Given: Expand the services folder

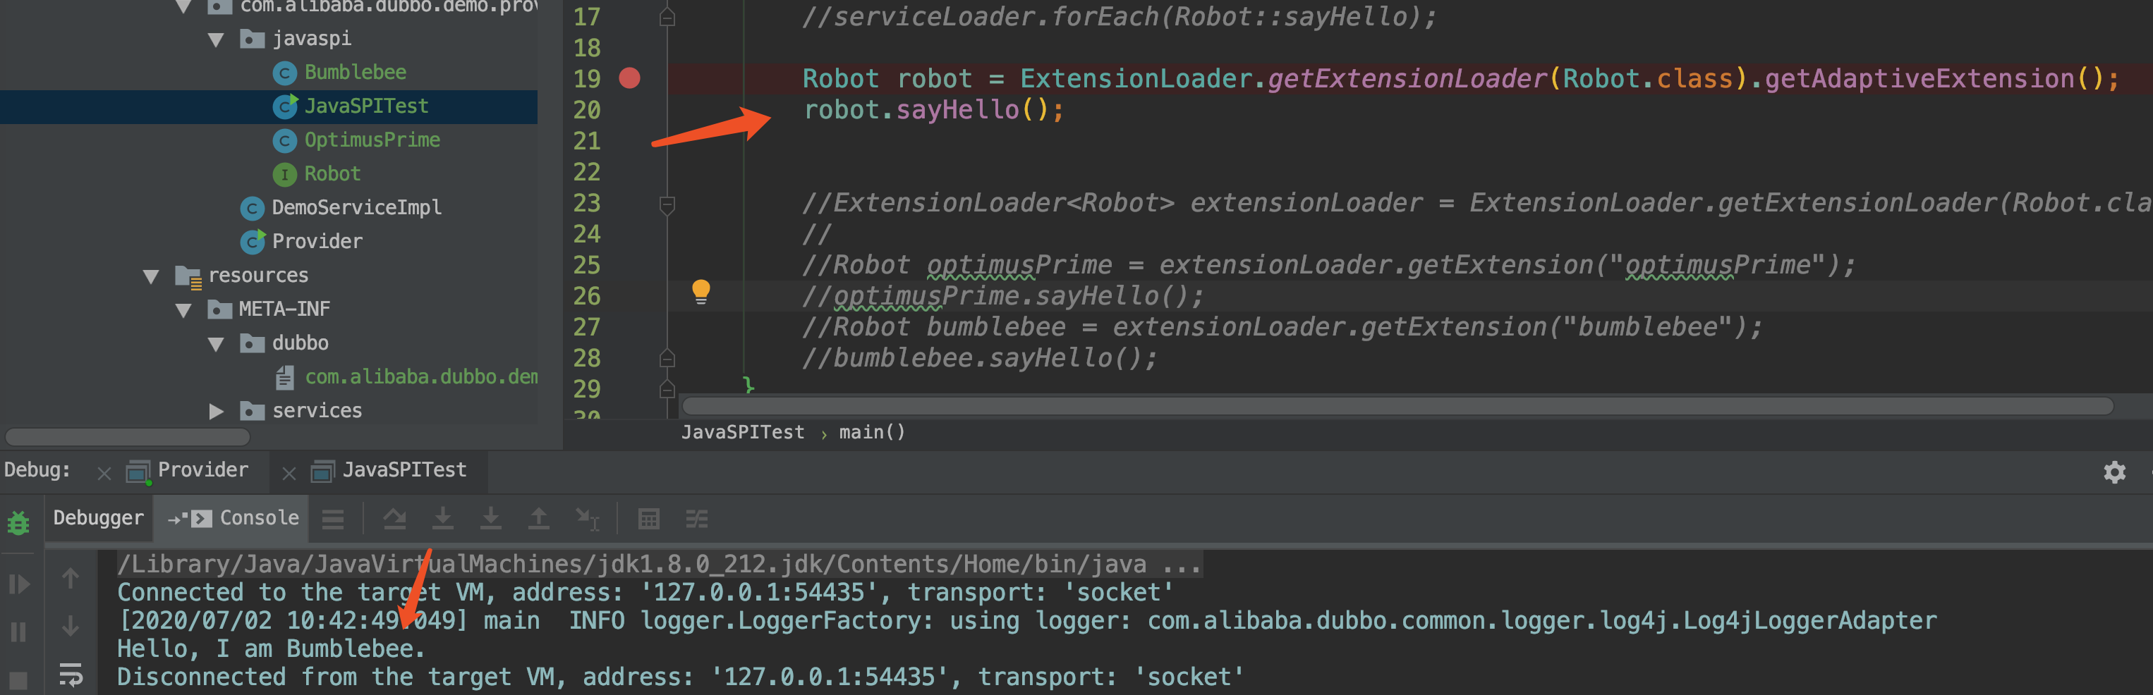Looking at the screenshot, I should [x=216, y=411].
